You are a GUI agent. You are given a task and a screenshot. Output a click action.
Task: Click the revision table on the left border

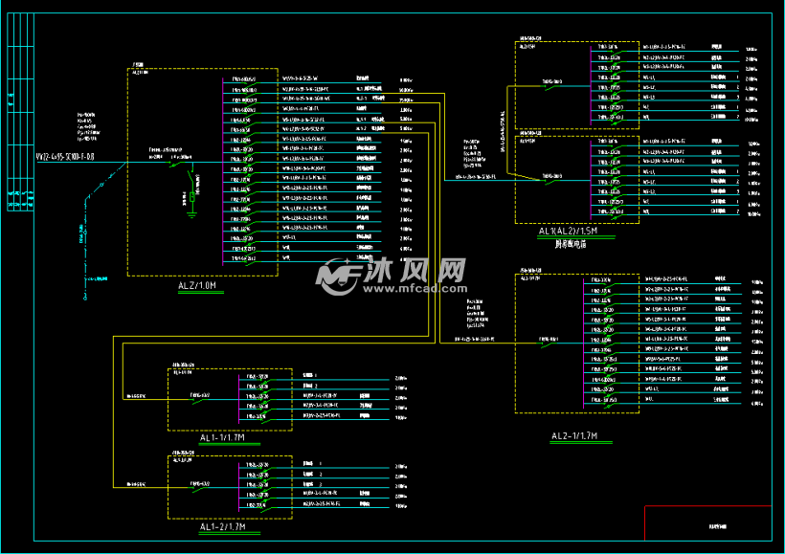click(21, 115)
